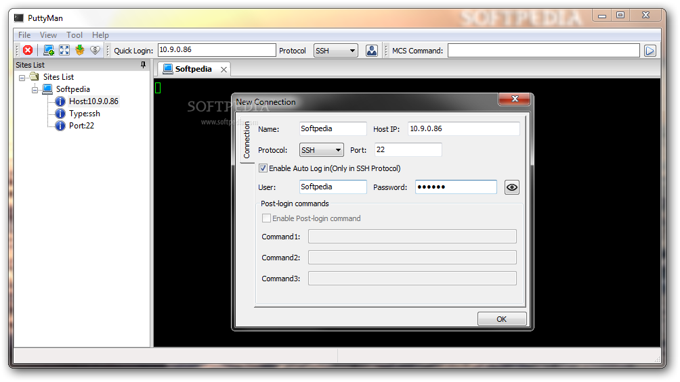
Task: Open the File menu
Action: [24, 35]
